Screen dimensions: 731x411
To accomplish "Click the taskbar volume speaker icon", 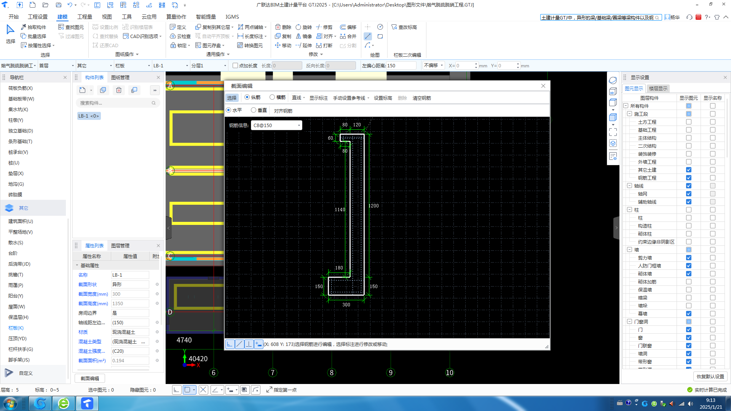I will (x=690, y=403).
